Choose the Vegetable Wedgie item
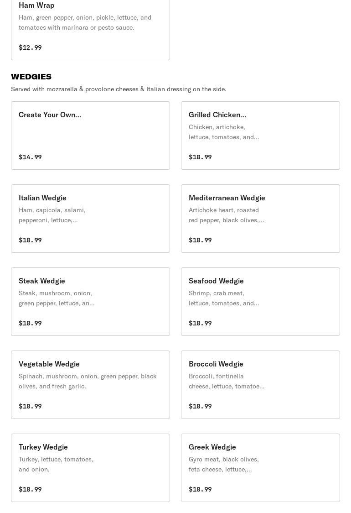The image size is (351, 513). click(90, 384)
